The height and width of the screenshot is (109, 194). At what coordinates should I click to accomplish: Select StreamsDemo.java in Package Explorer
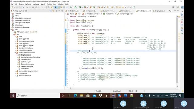[x=27, y=64]
